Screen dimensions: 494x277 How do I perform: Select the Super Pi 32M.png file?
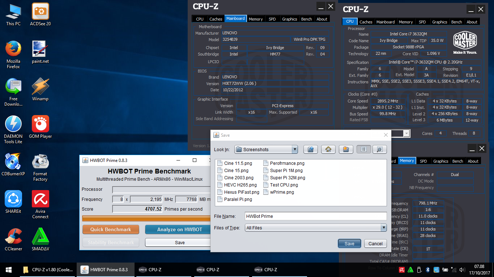pyautogui.click(x=285, y=178)
